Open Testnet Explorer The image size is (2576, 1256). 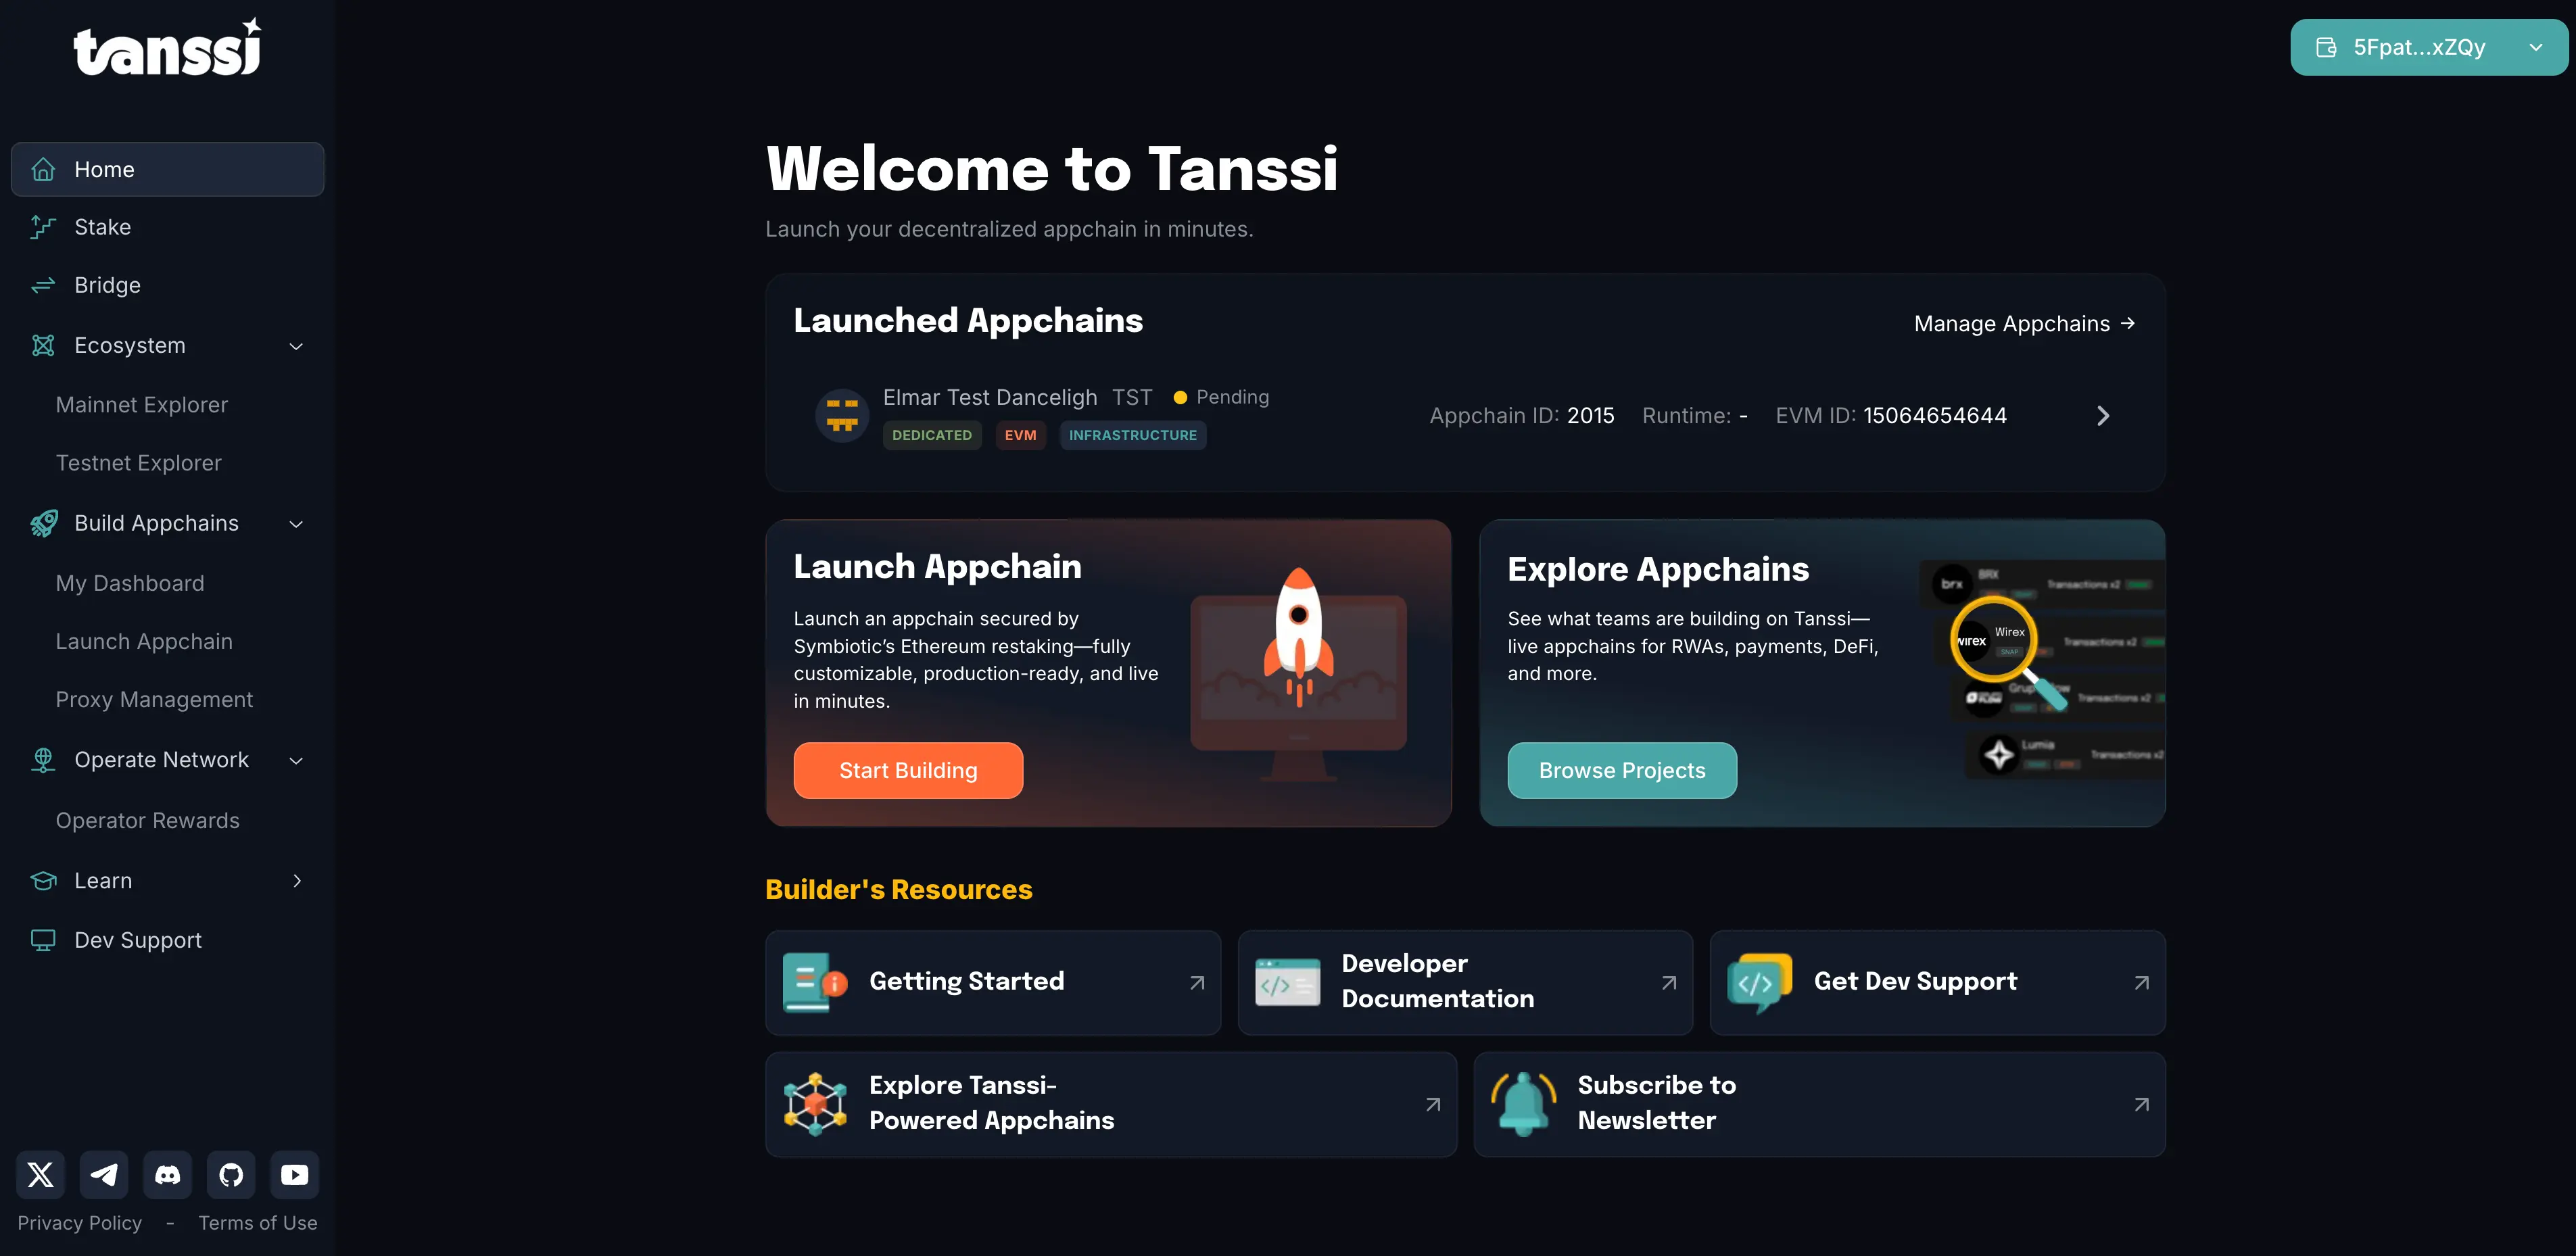tap(139, 463)
